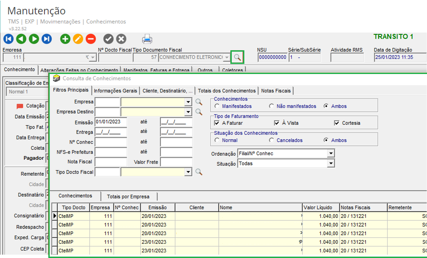The image size is (427, 258).
Task: Go to previous record with green arrow
Action: [21, 39]
